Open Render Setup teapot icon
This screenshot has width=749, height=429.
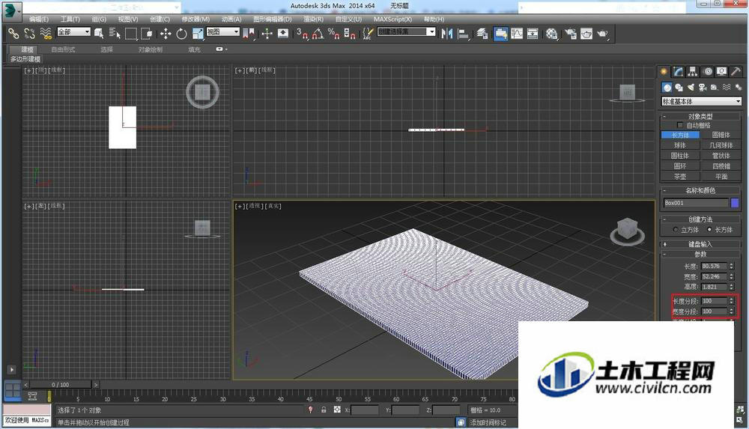(x=570, y=34)
